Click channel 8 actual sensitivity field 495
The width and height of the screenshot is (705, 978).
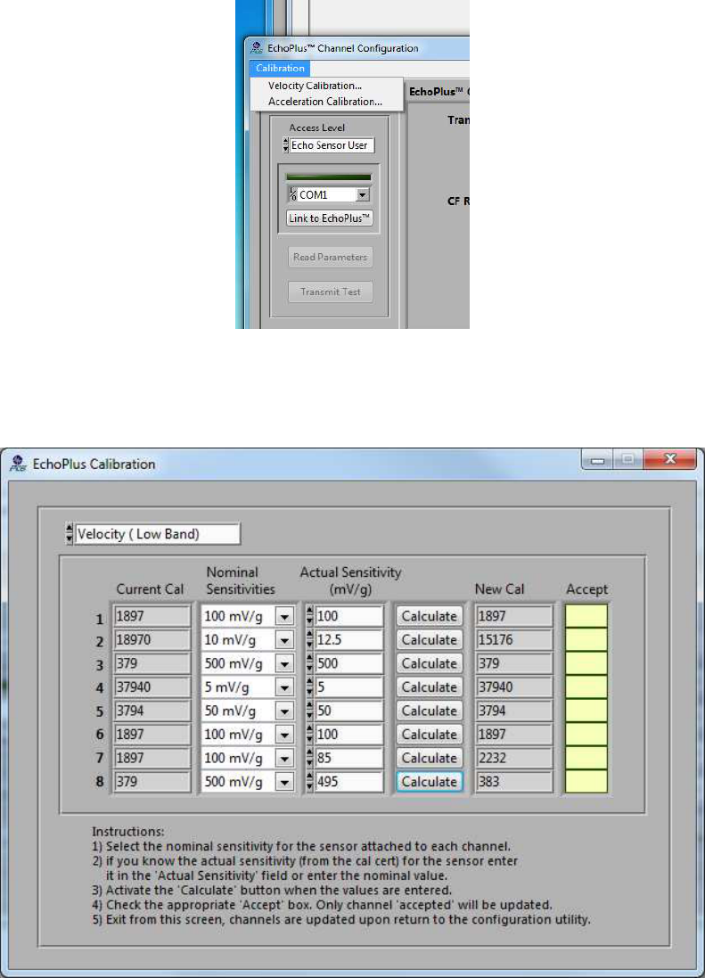(349, 782)
